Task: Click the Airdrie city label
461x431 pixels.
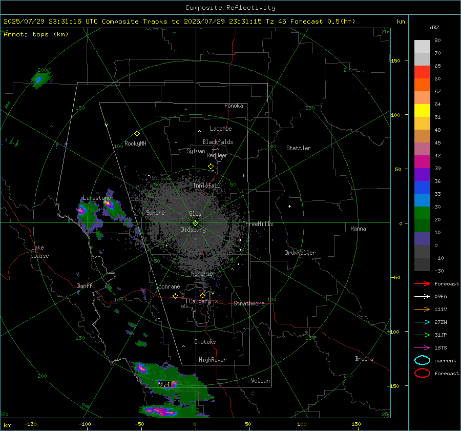Action: (x=202, y=274)
